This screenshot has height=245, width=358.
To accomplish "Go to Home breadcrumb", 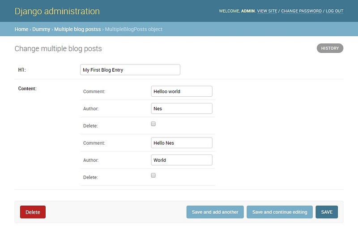I will (x=21, y=29).
